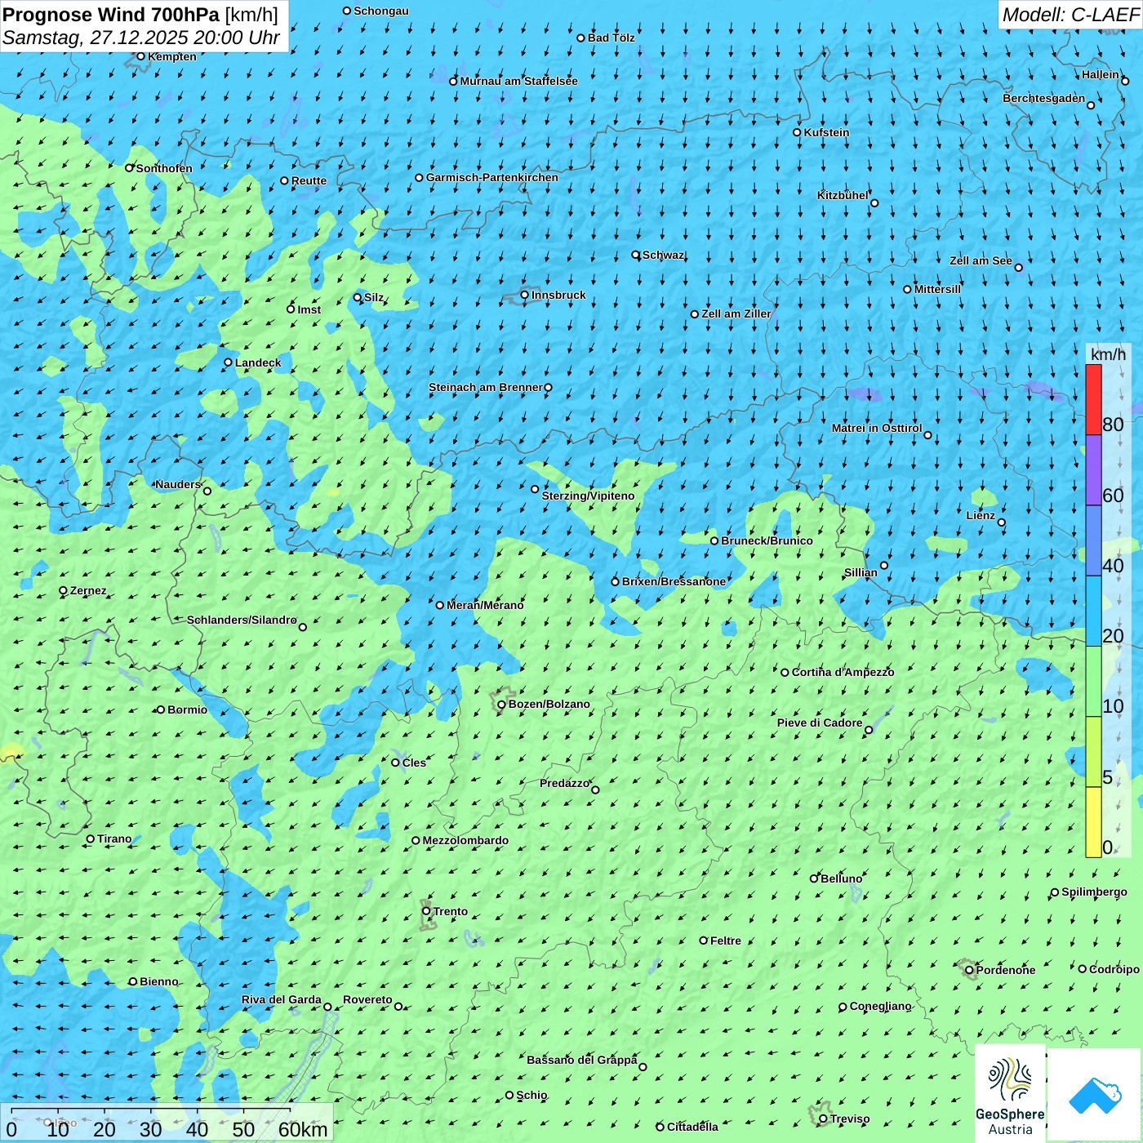The width and height of the screenshot is (1143, 1143).
Task: Click the Schlanders/Silandro label
Action: 242,620
